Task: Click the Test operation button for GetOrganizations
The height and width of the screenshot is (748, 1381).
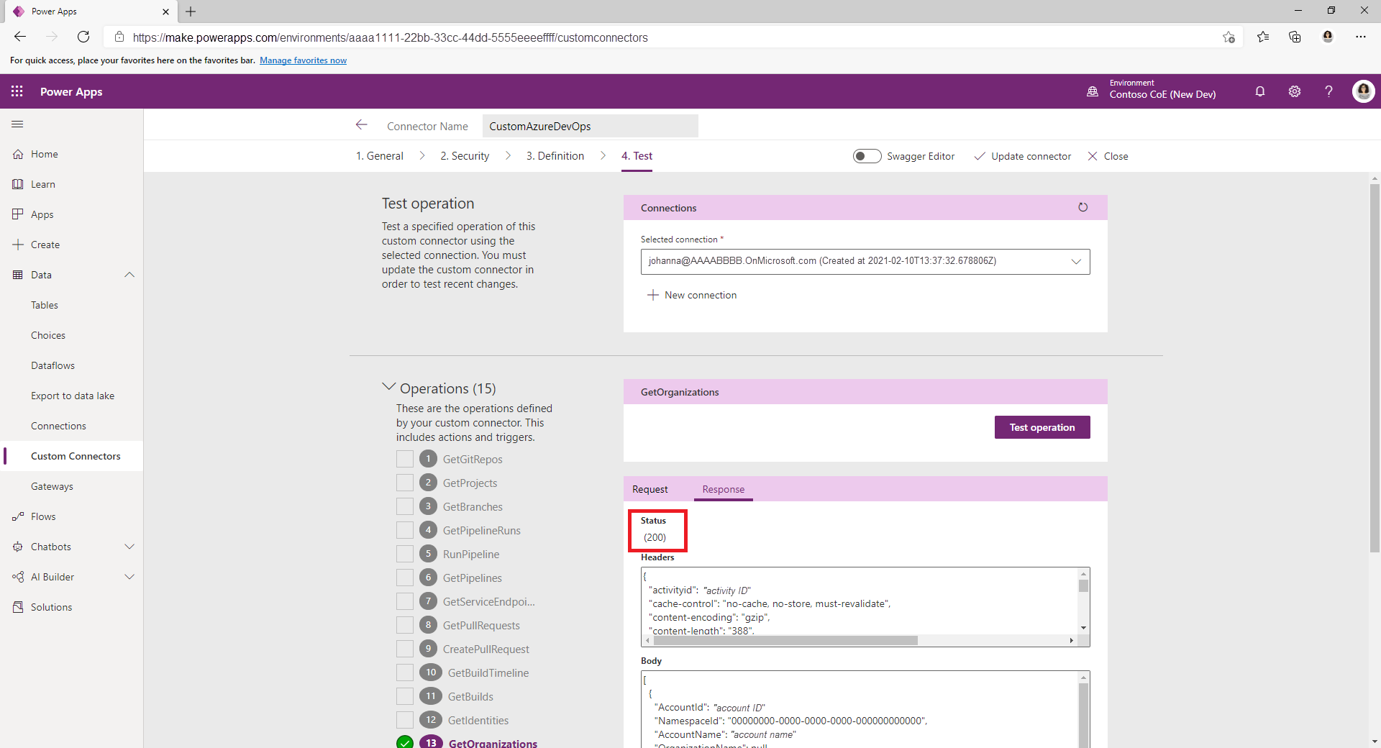Action: point(1042,427)
